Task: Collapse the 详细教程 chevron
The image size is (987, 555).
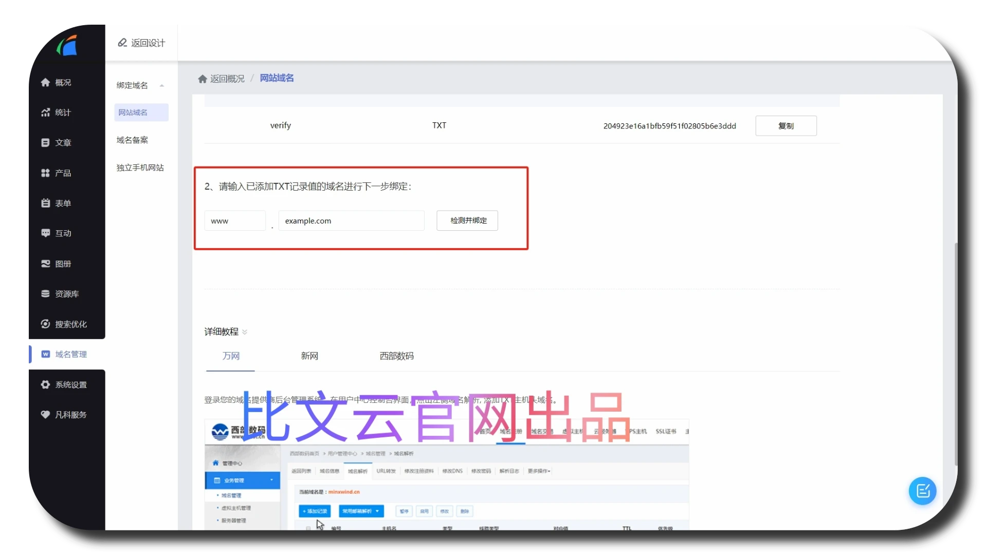Action: click(x=245, y=332)
